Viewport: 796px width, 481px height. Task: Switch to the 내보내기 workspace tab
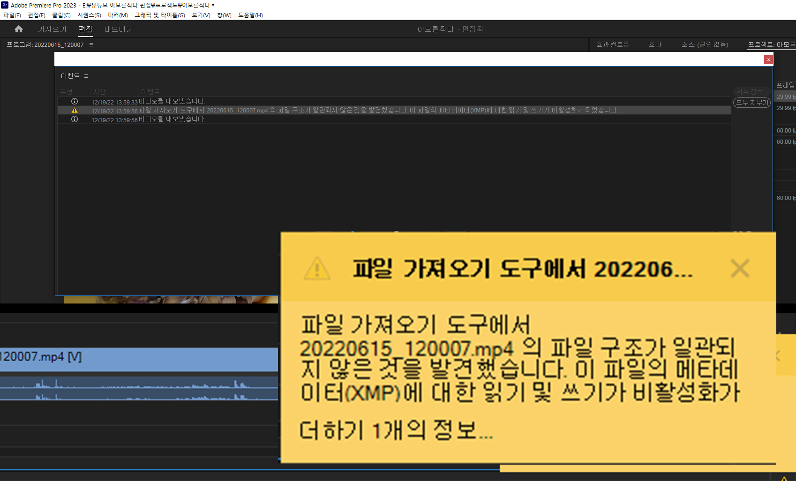coord(119,30)
